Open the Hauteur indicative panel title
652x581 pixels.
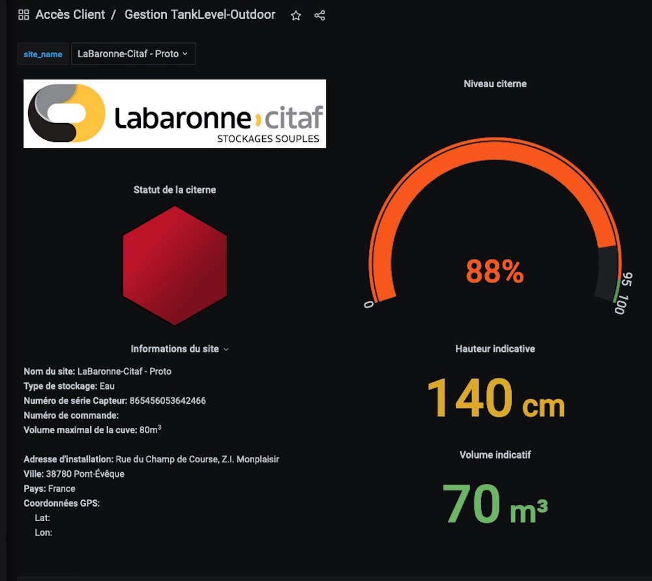[495, 349]
